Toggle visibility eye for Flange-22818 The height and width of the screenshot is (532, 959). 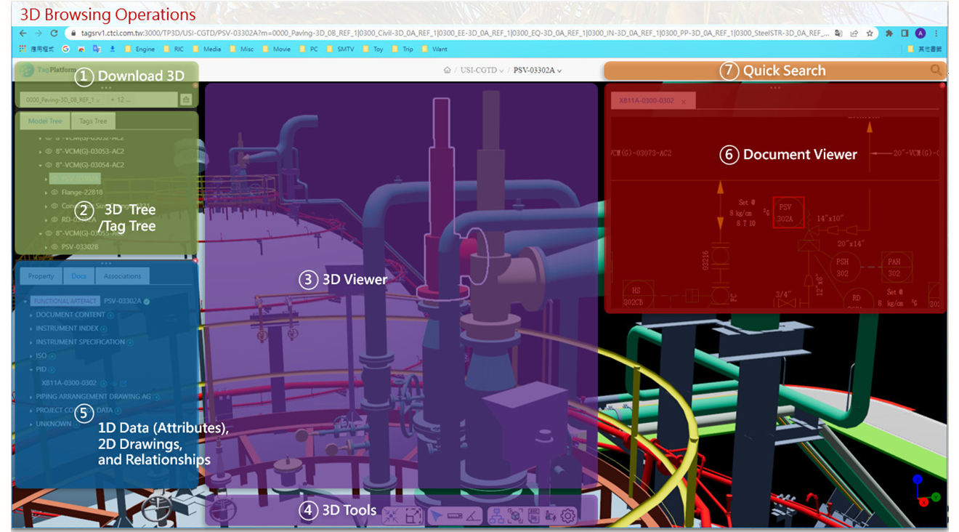point(54,193)
